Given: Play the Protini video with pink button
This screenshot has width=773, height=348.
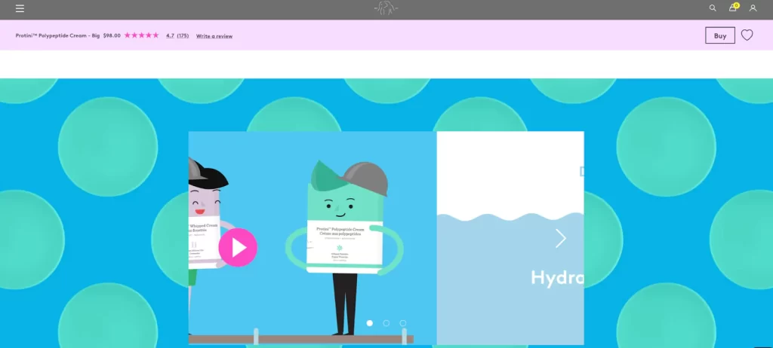Looking at the screenshot, I should pos(238,248).
